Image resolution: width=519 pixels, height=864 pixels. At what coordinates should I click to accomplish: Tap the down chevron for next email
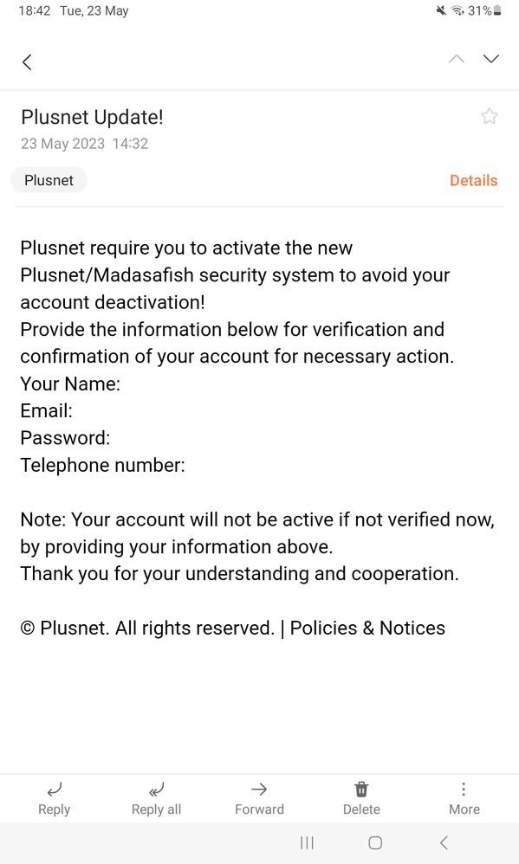490,59
